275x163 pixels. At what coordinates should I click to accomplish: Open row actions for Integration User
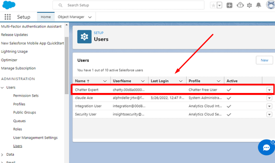(269, 106)
